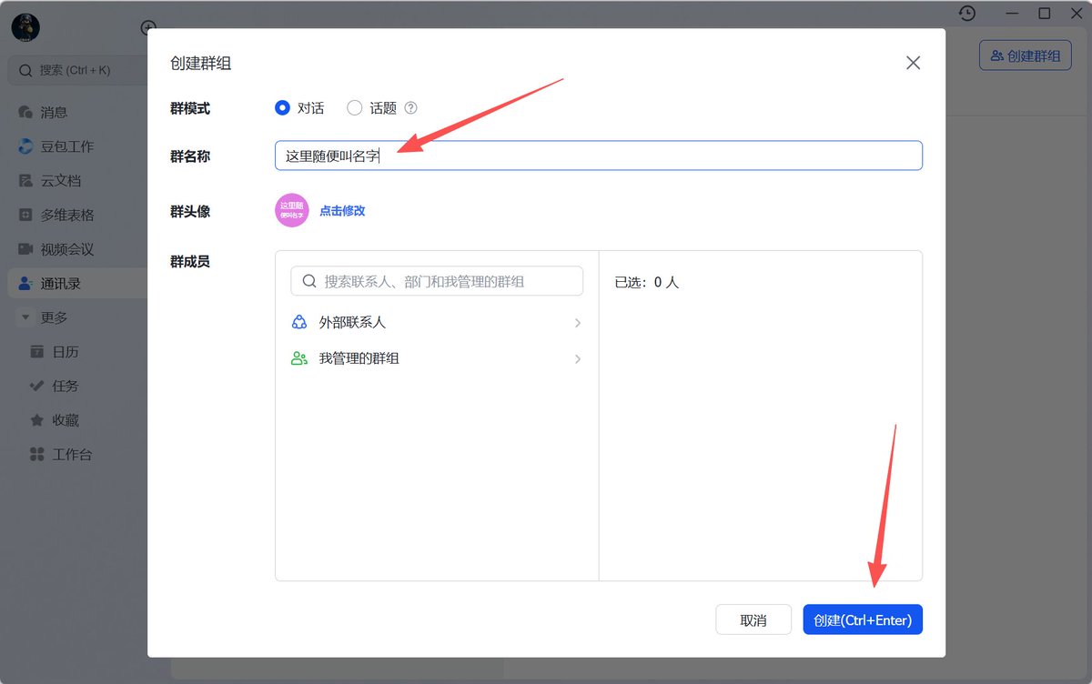Click the 创建(Ctrl+Enter) button
The height and width of the screenshot is (684, 1092).
click(x=863, y=619)
